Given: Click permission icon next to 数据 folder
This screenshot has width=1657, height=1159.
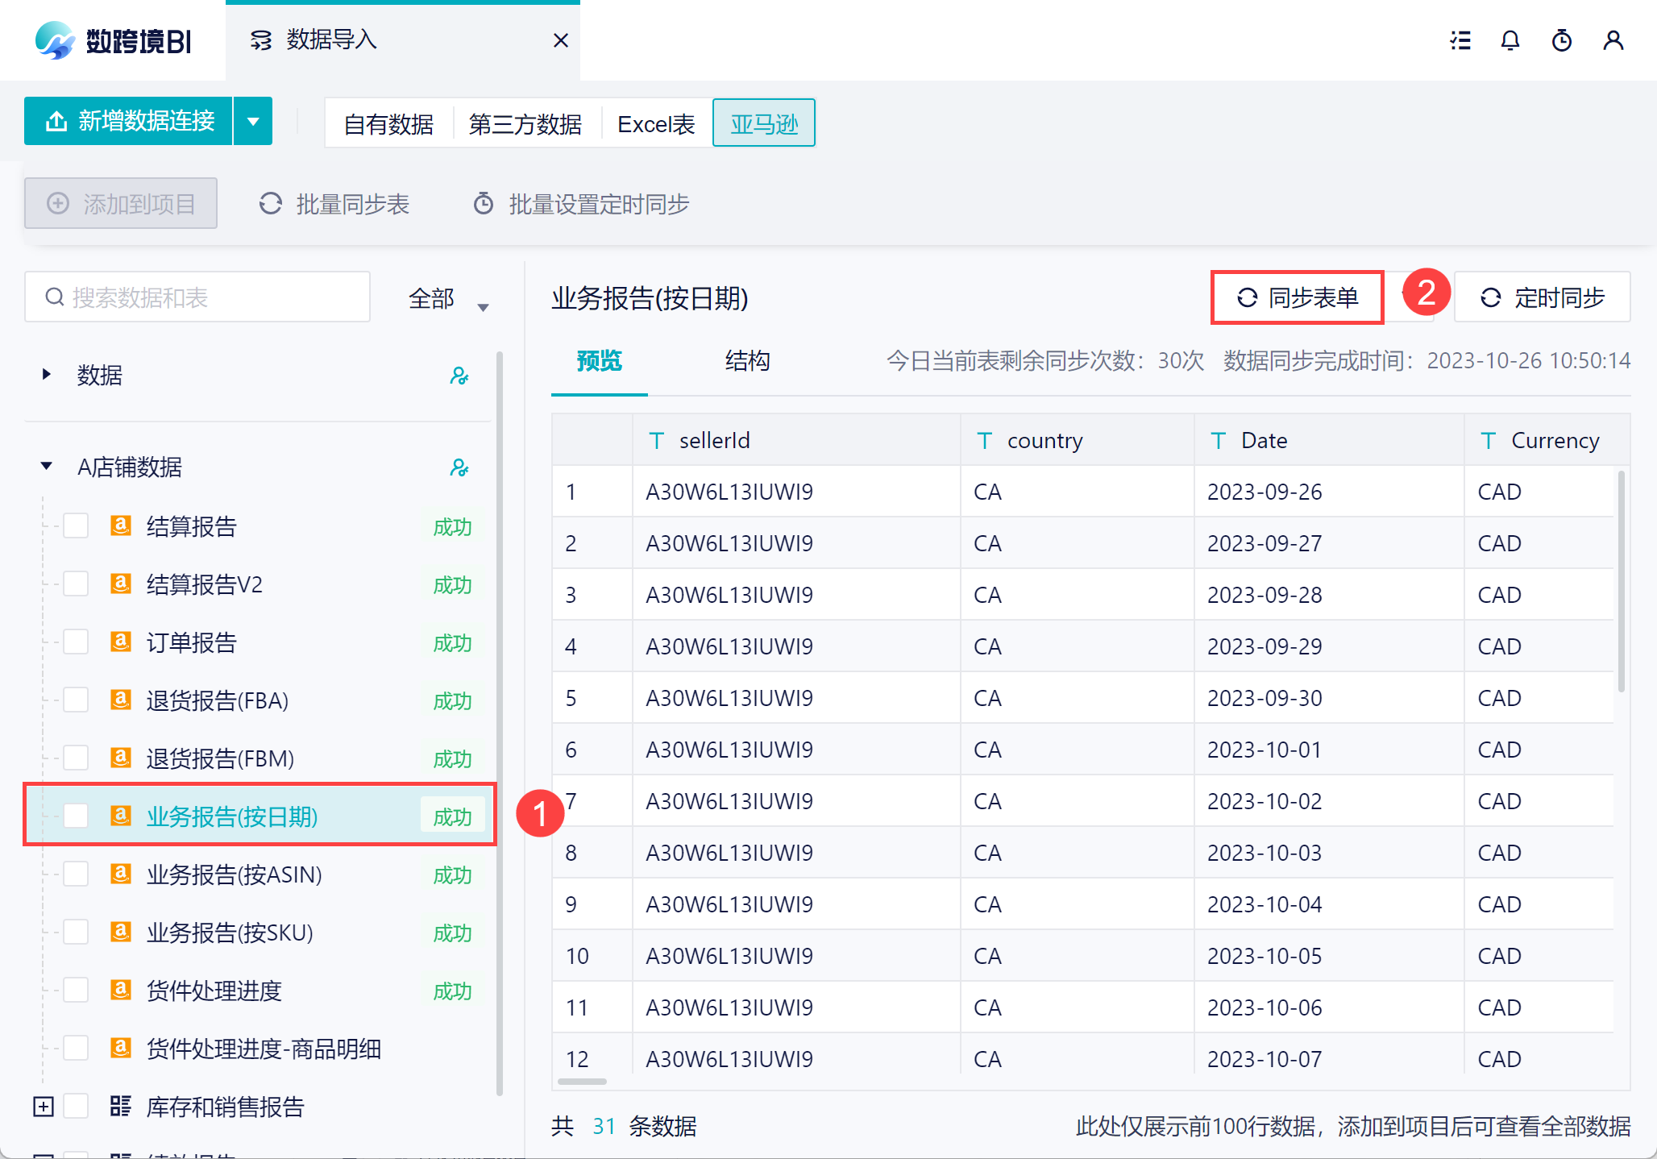Looking at the screenshot, I should [459, 376].
